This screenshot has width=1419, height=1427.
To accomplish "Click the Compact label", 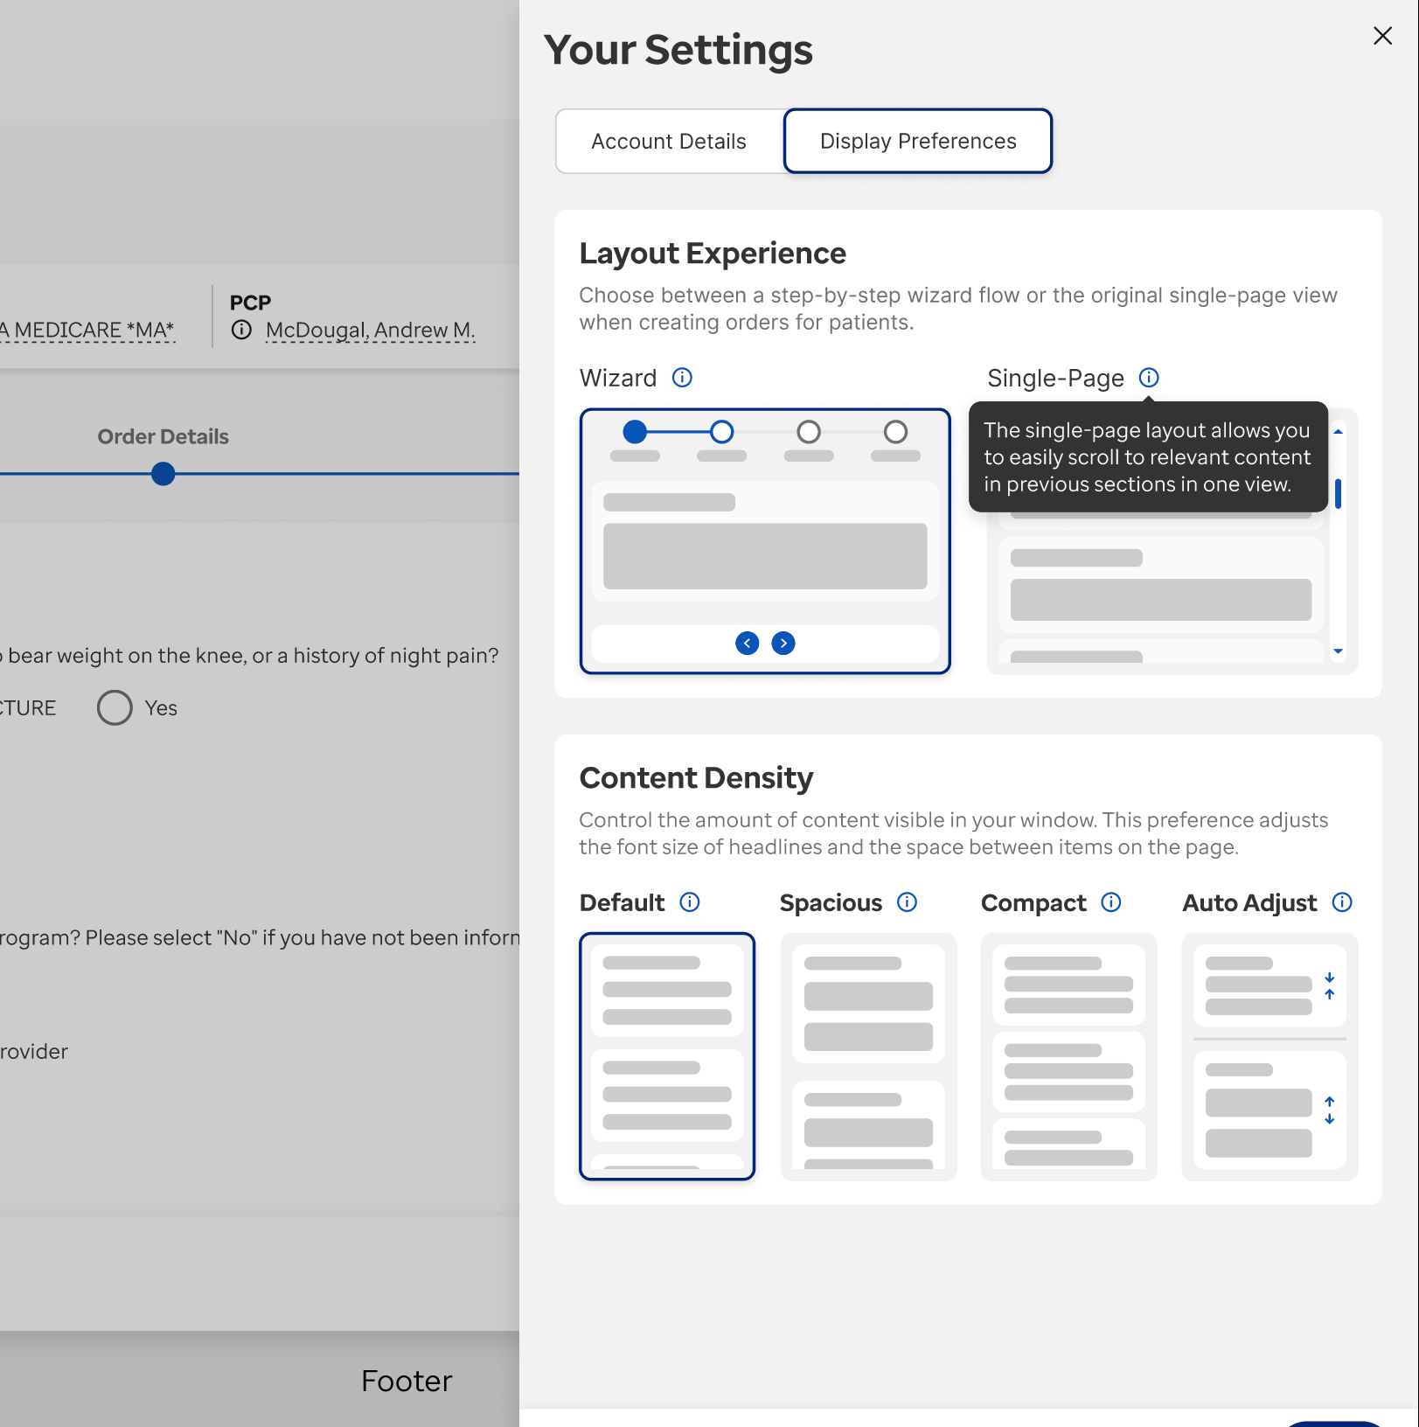I will (x=1033, y=902).
